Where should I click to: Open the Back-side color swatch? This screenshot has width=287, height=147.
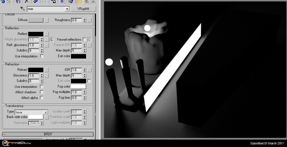[36, 117]
